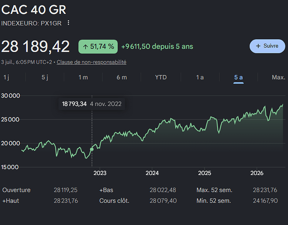Select the 5 a range tab
Viewport: 288px width, 225px height.
tap(239, 77)
